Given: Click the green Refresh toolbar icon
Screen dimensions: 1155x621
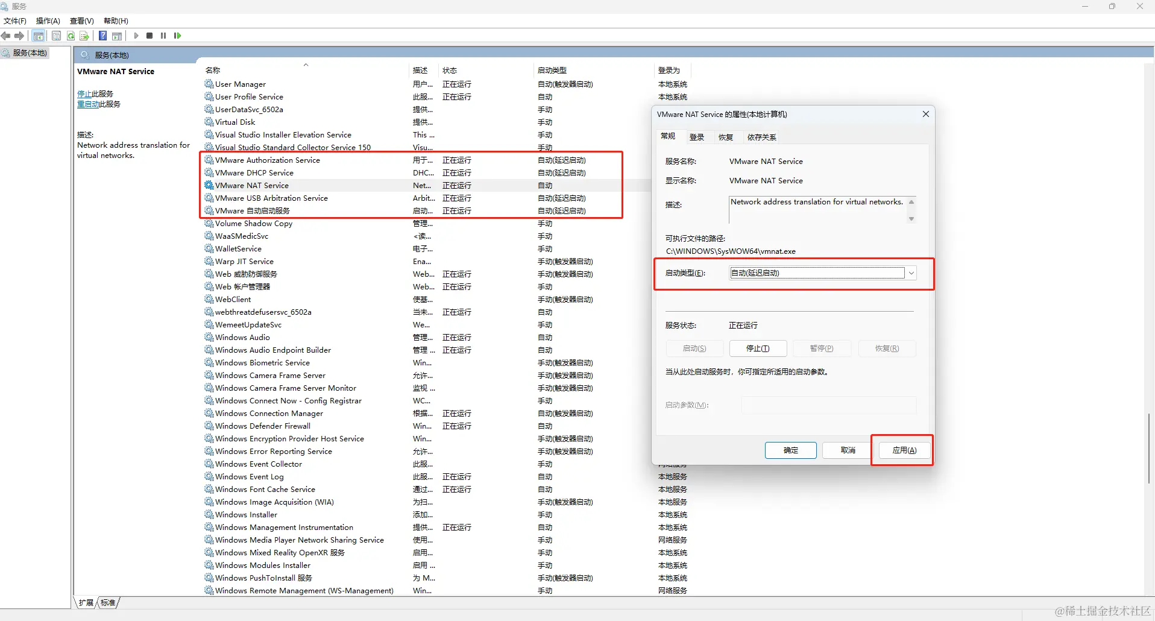Looking at the screenshot, I should [71, 36].
